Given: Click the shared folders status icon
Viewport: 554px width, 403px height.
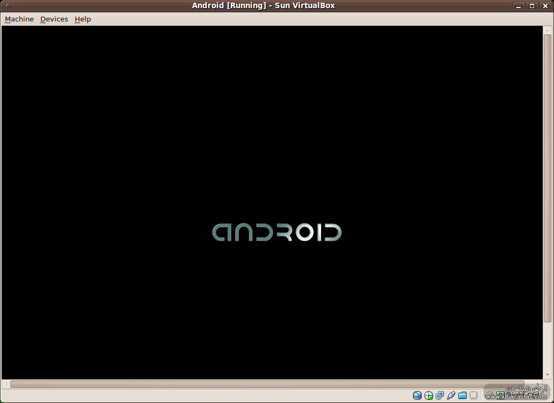Looking at the screenshot, I should pyautogui.click(x=463, y=395).
